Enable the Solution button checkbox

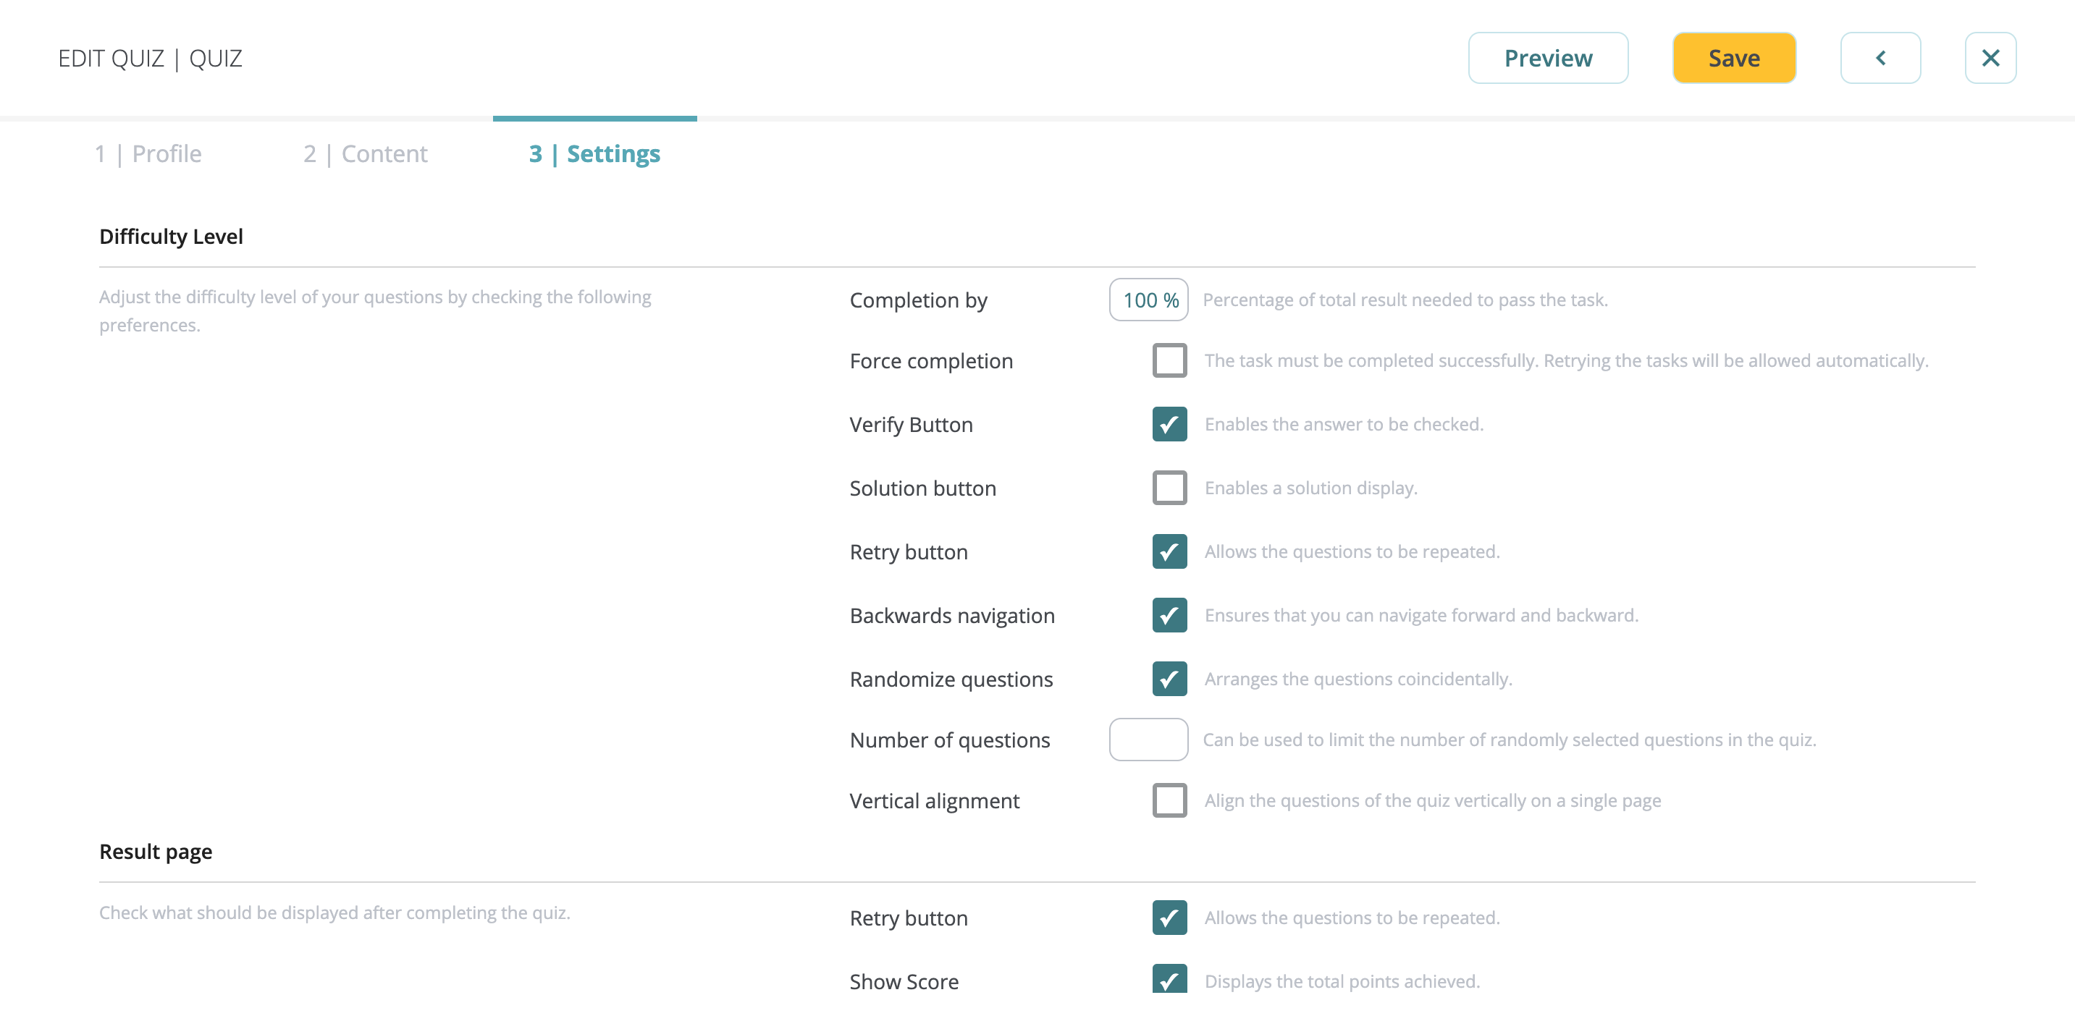coord(1169,488)
